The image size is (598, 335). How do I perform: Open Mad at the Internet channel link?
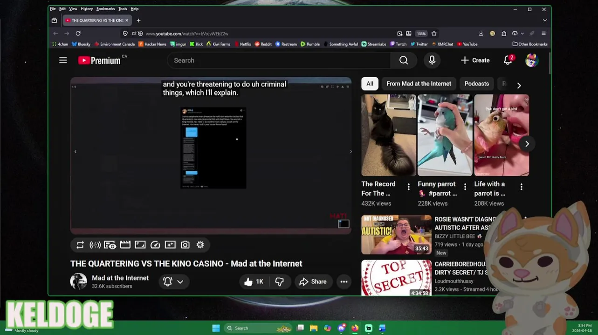tap(120, 278)
